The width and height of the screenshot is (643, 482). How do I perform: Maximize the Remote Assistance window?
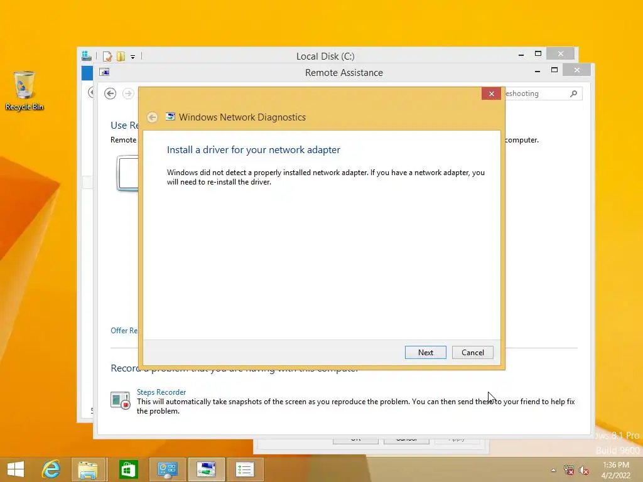[x=554, y=70]
